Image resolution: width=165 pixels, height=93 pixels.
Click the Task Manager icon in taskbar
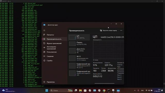pos(118,90)
